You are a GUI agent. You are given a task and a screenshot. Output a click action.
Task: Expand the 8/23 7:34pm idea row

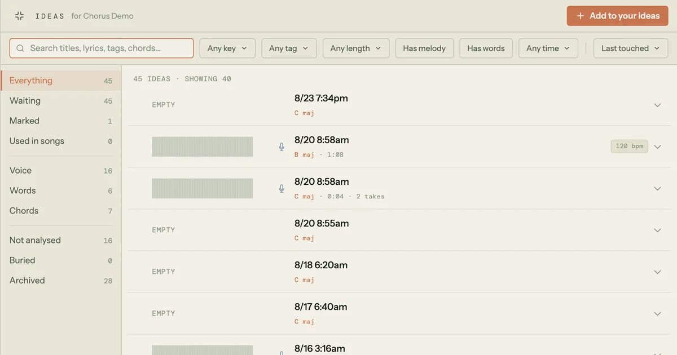click(657, 105)
